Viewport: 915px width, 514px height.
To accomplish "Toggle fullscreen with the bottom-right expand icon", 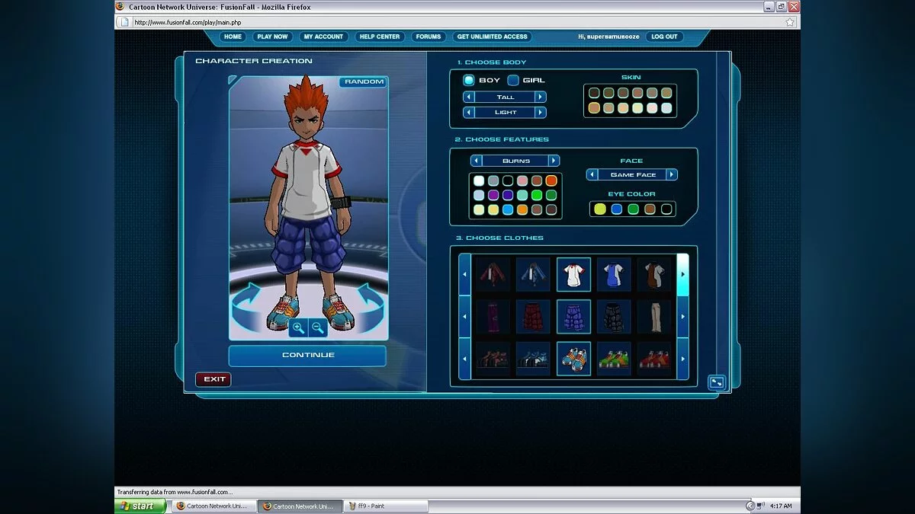I will [x=717, y=383].
